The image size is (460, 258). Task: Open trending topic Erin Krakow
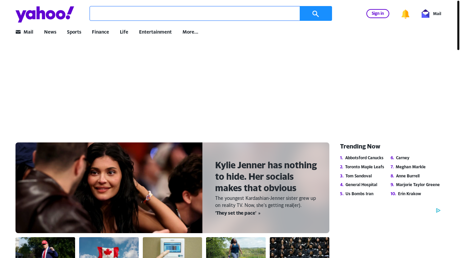click(409, 194)
